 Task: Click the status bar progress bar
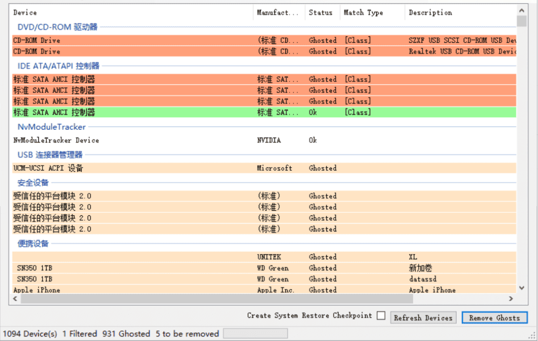click(255, 334)
